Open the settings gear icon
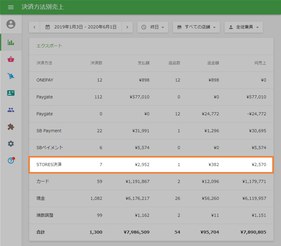Viewport: 281px width, 246px height. pyautogui.click(x=11, y=144)
